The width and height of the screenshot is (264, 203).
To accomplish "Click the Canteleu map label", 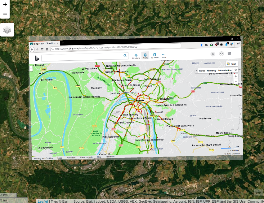I will [x=115, y=93].
